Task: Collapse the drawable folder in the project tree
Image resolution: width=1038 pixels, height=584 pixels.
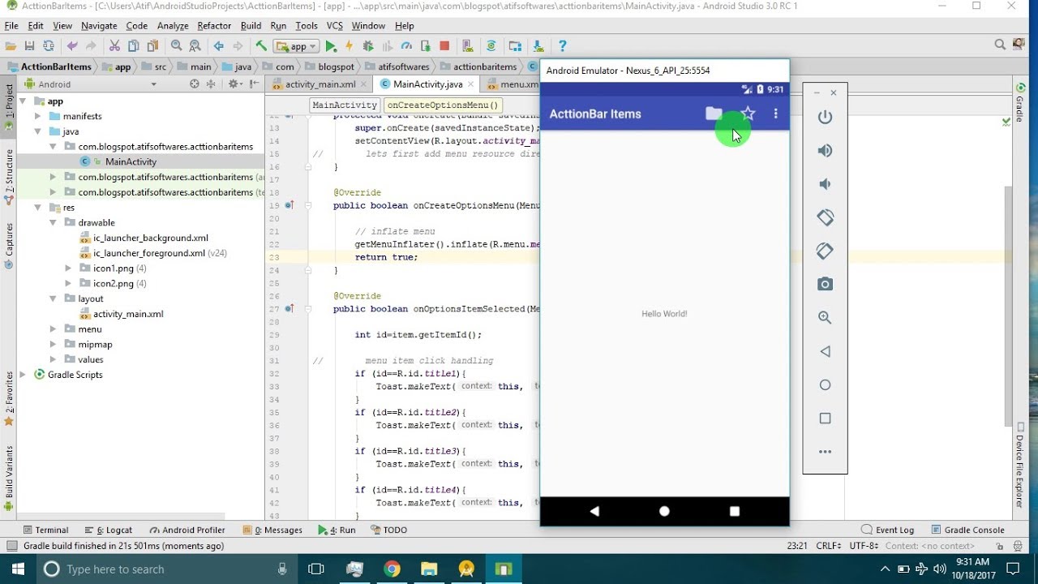Action: [x=53, y=222]
